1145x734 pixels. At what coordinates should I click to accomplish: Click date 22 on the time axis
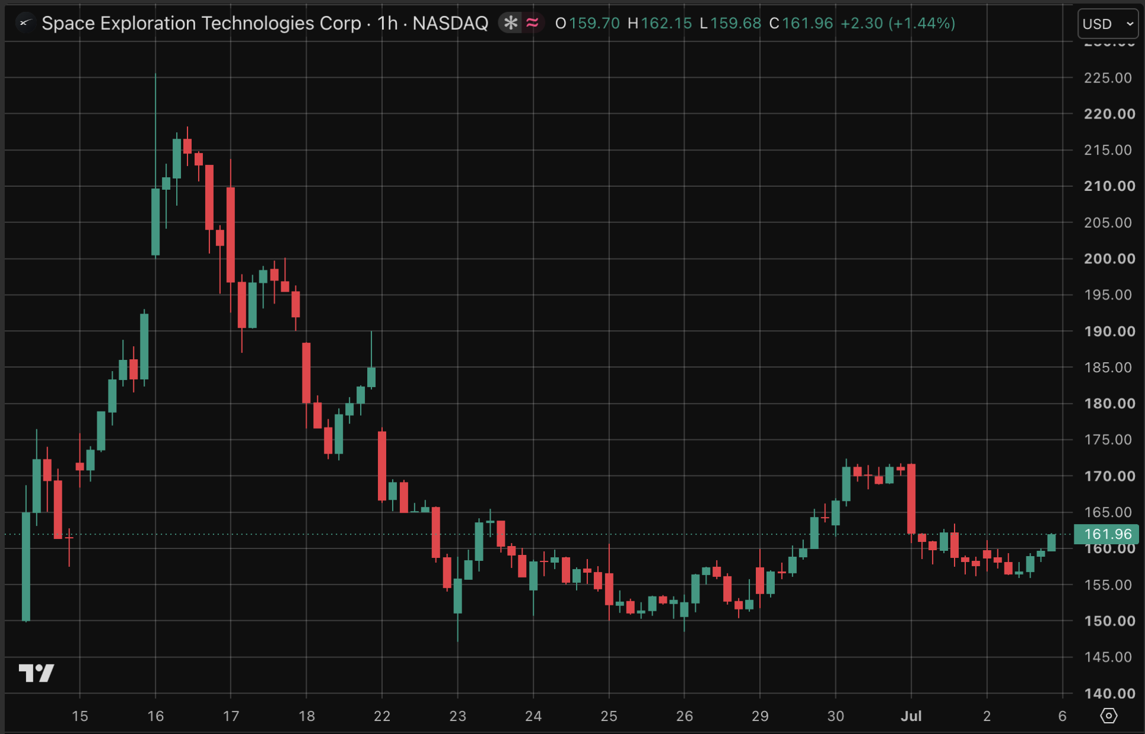382,716
